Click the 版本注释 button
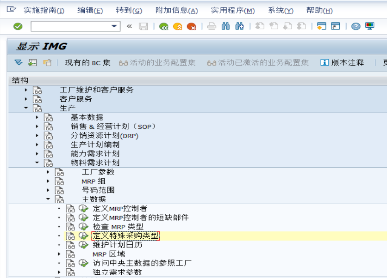The height and width of the screenshot is (278, 387). click(342, 62)
